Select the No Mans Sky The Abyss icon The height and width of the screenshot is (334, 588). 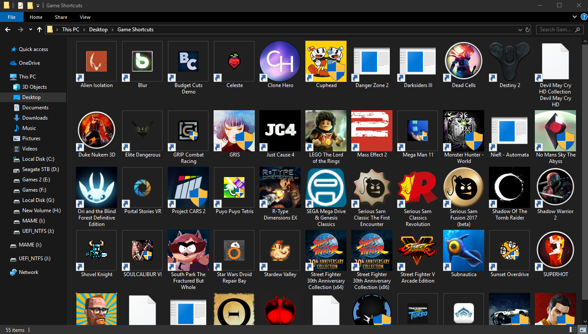tap(555, 131)
